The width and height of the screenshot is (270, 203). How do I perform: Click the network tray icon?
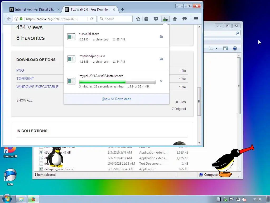pos(238,199)
